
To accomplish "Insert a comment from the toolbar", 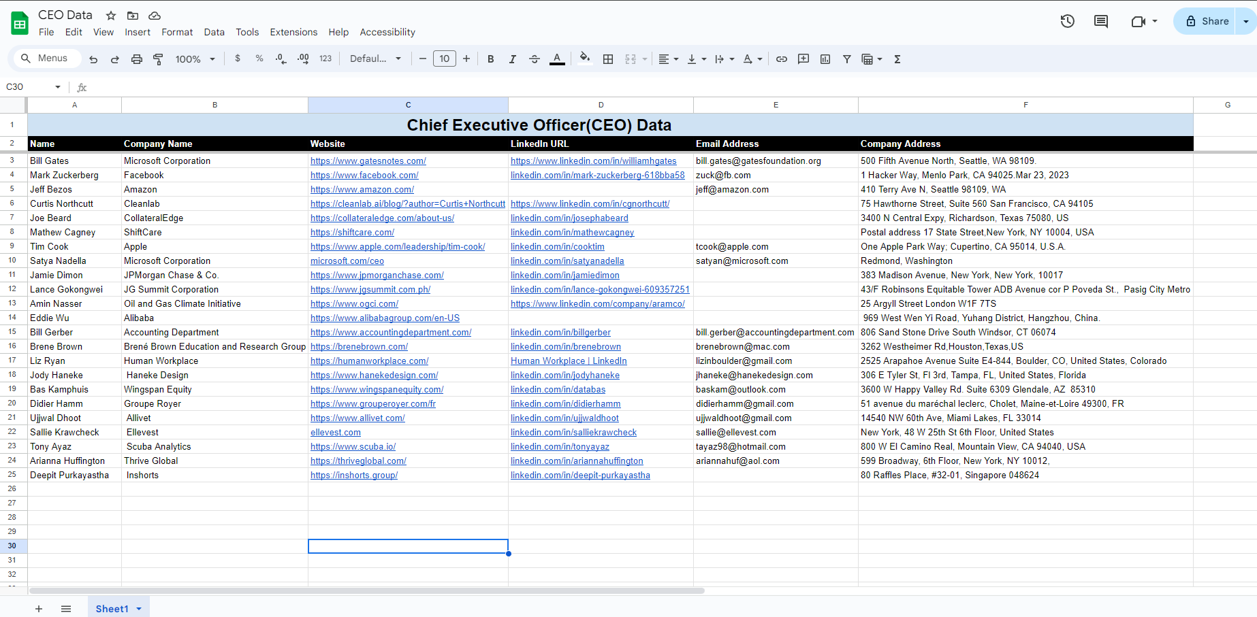I will click(803, 59).
